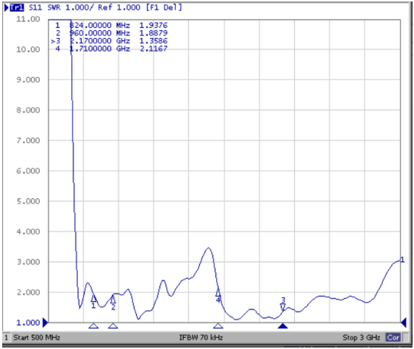Click right reference level arrow
This screenshot has width=414, height=349.
pos(404,323)
